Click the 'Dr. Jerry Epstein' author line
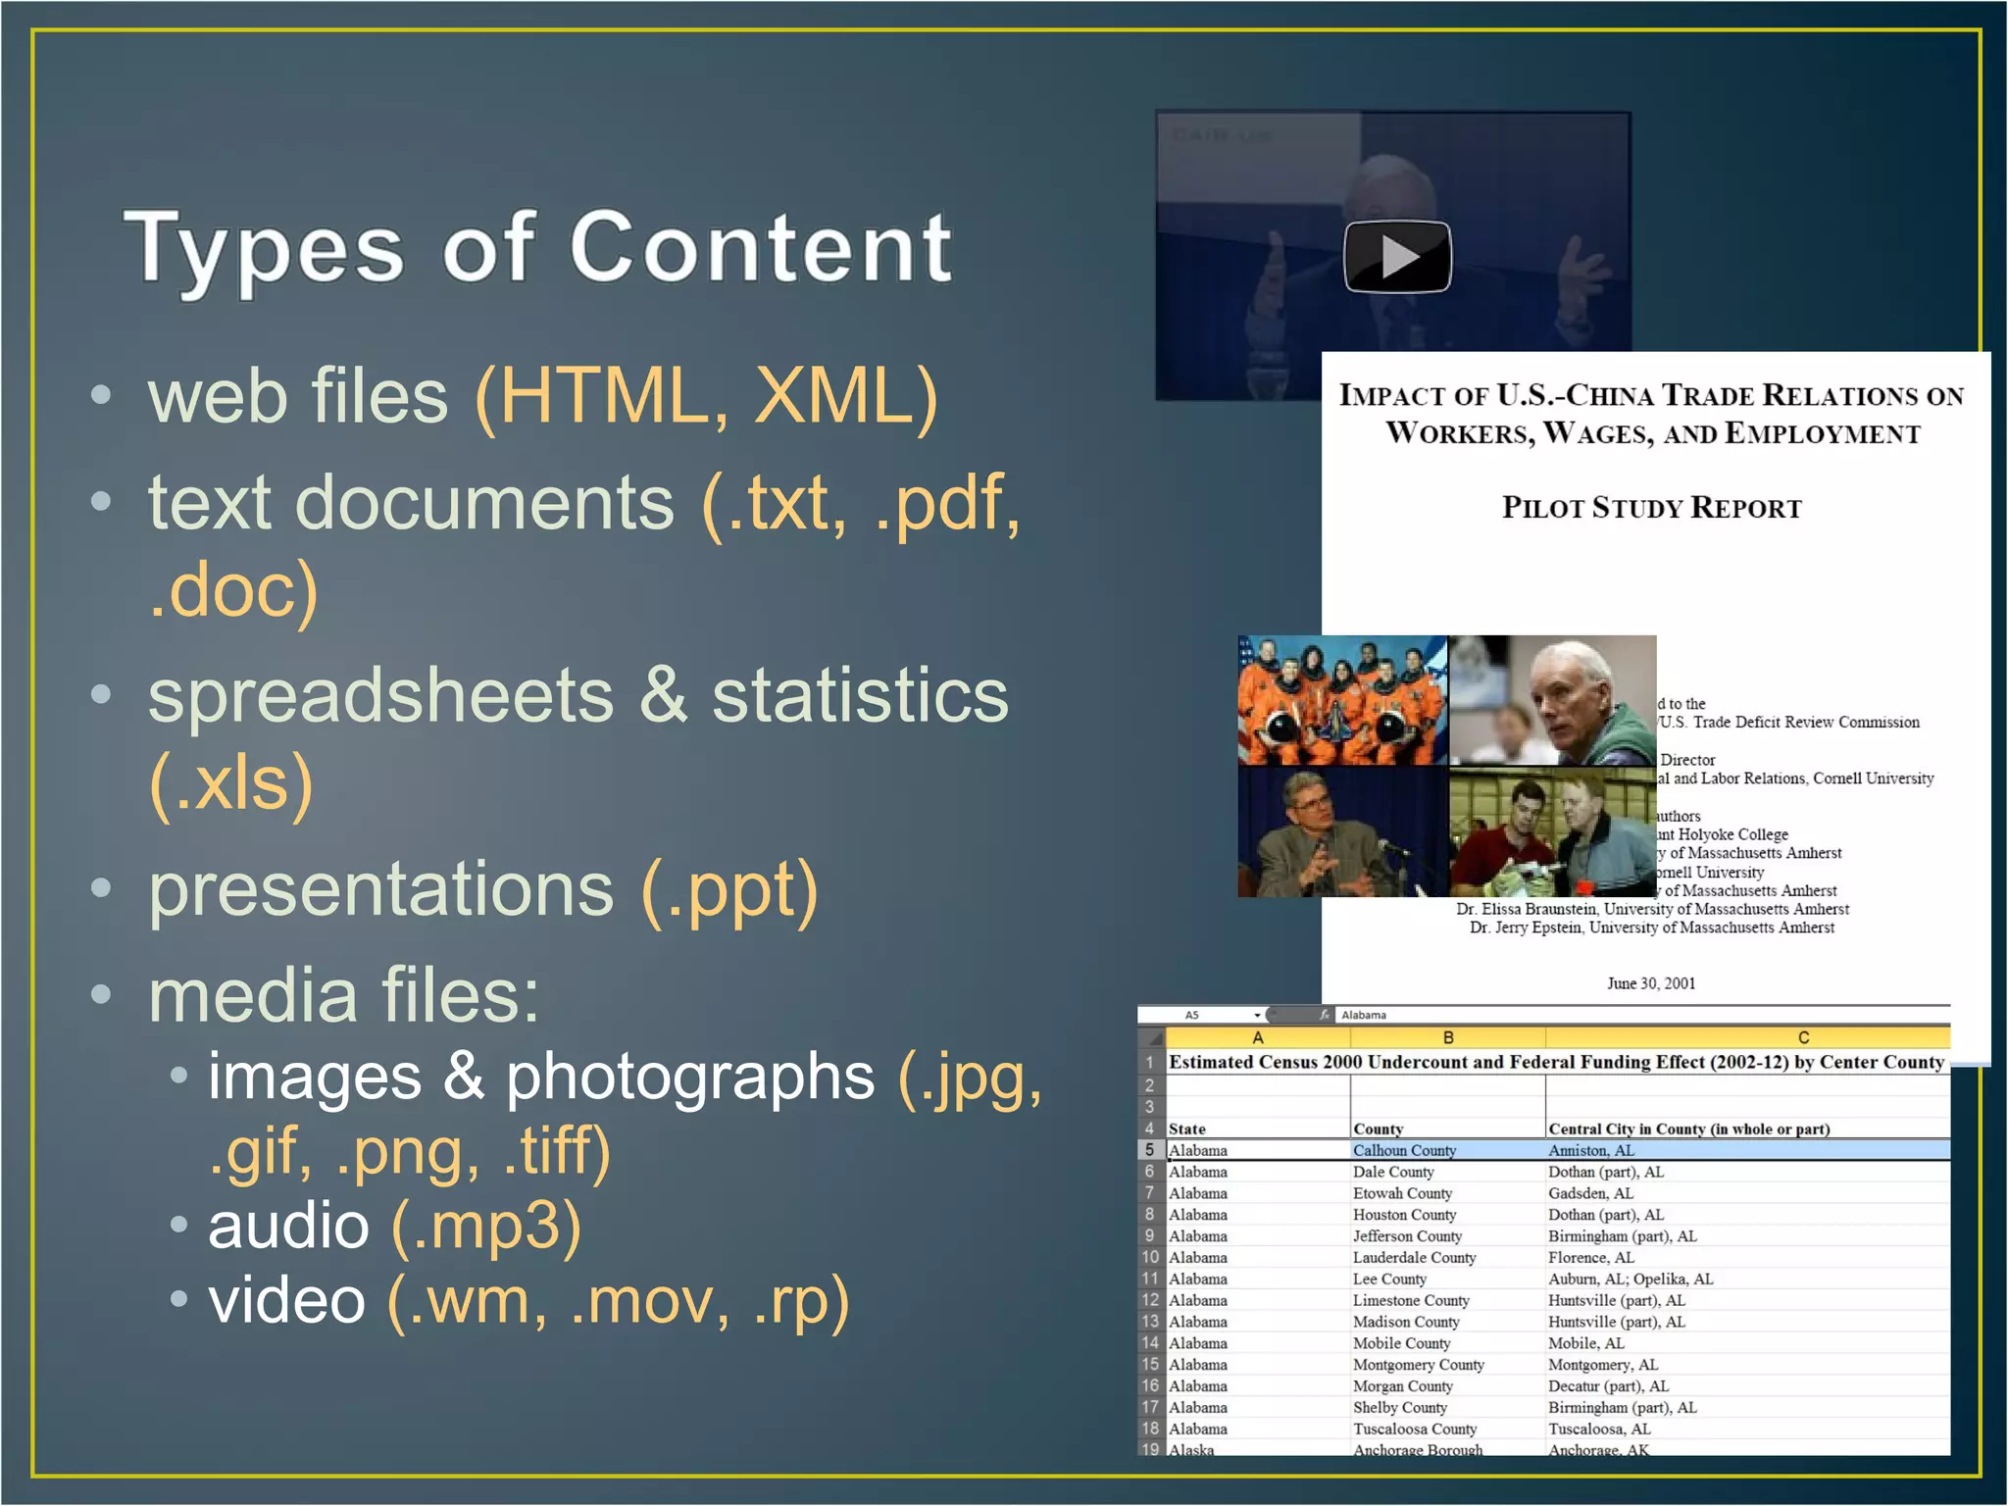The height and width of the screenshot is (1506, 2008). [x=1652, y=928]
